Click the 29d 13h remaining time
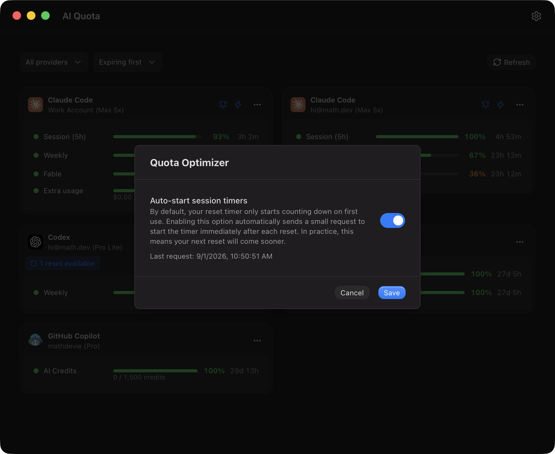 244,371
